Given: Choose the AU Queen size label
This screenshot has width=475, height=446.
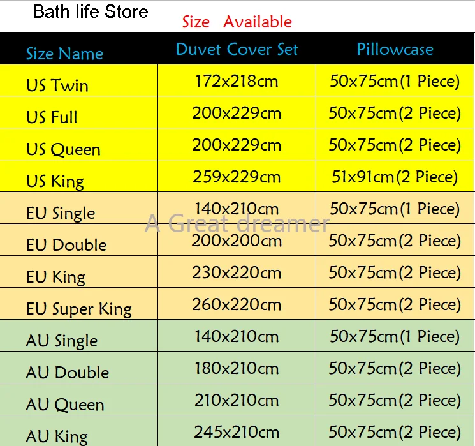Looking at the screenshot, I should tap(65, 405).
